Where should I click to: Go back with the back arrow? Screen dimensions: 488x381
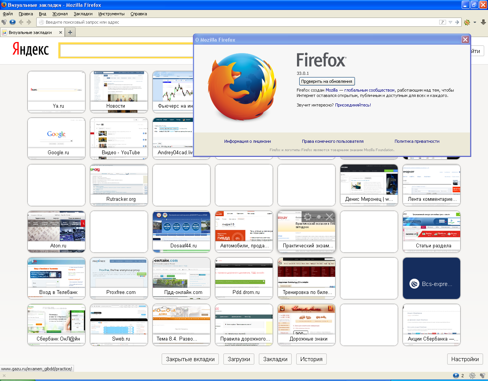pos(21,22)
